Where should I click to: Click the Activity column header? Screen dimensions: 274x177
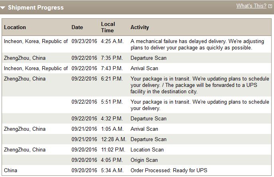(139, 28)
